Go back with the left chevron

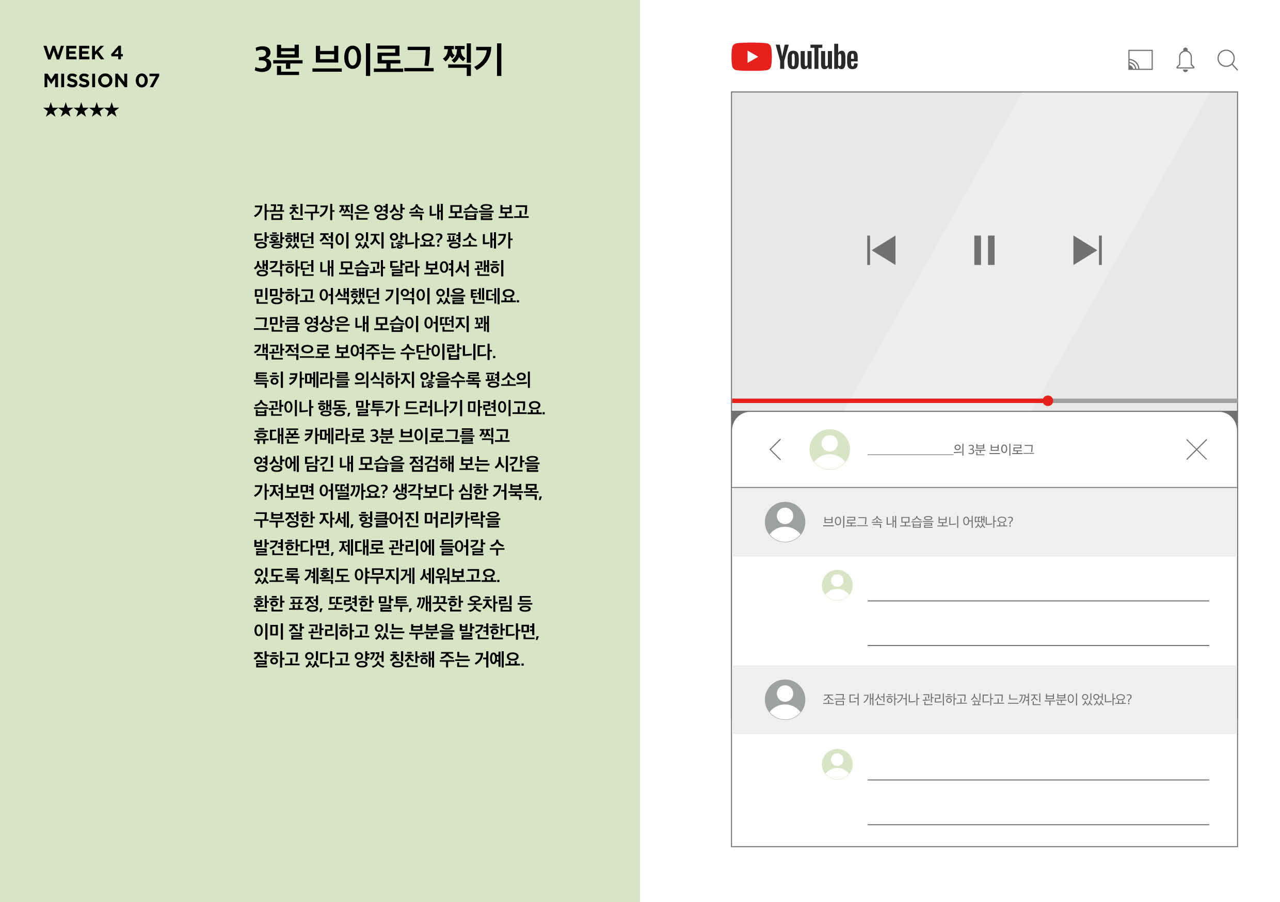click(x=775, y=449)
